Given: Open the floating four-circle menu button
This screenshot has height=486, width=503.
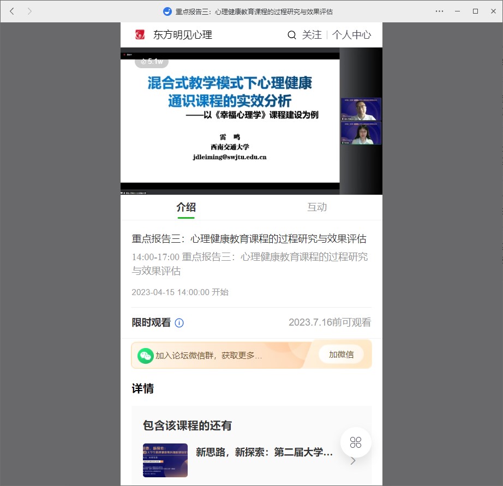Looking at the screenshot, I should tap(356, 442).
